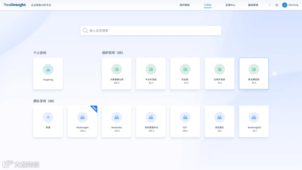Click the xingming name label

48,79
